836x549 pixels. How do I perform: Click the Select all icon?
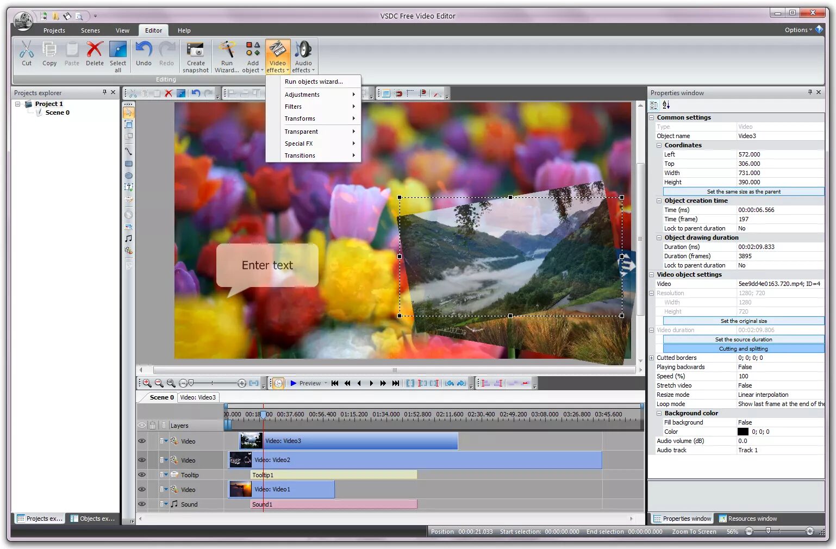click(118, 50)
